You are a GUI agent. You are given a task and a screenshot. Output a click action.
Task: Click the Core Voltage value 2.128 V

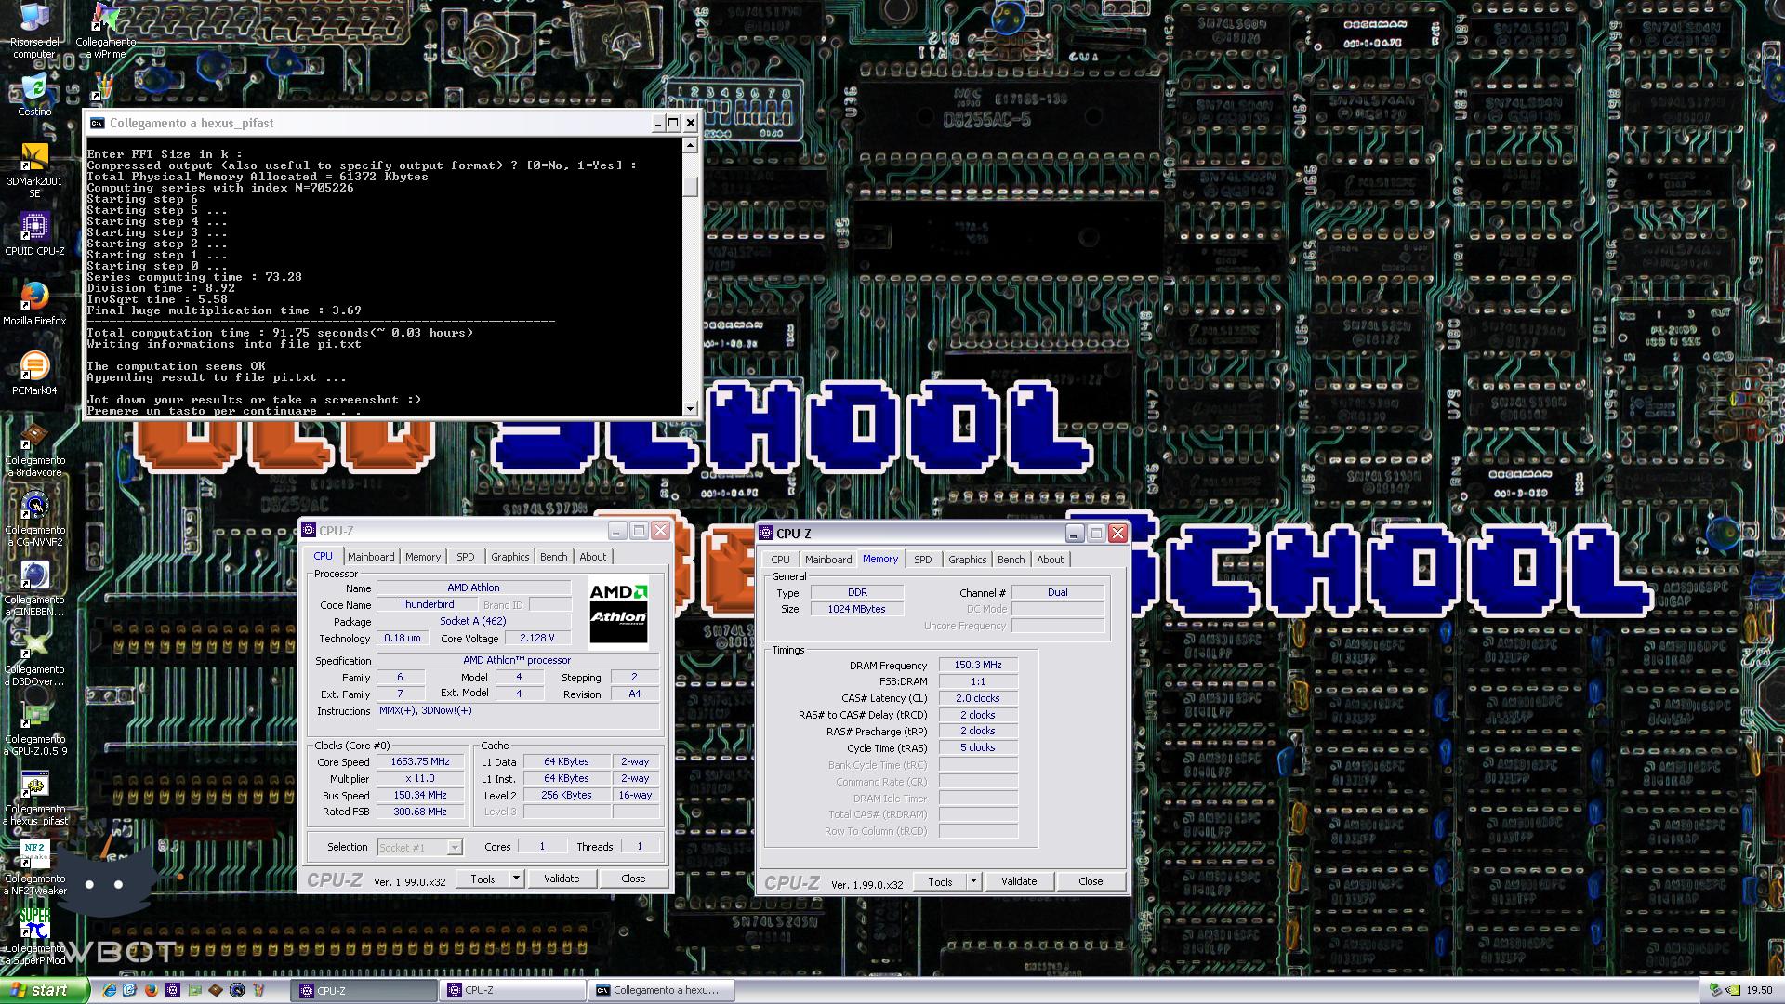536,638
